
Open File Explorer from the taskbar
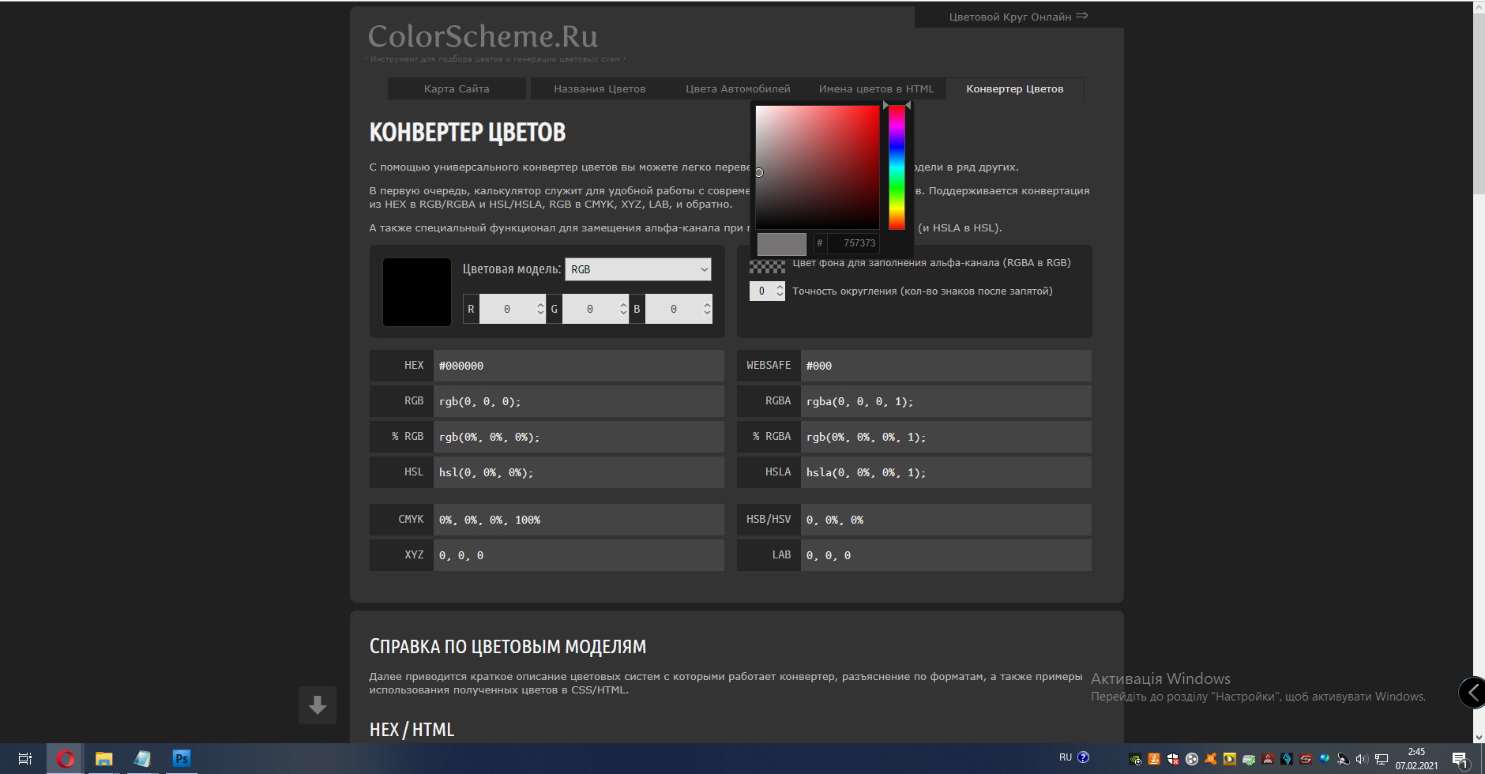103,759
